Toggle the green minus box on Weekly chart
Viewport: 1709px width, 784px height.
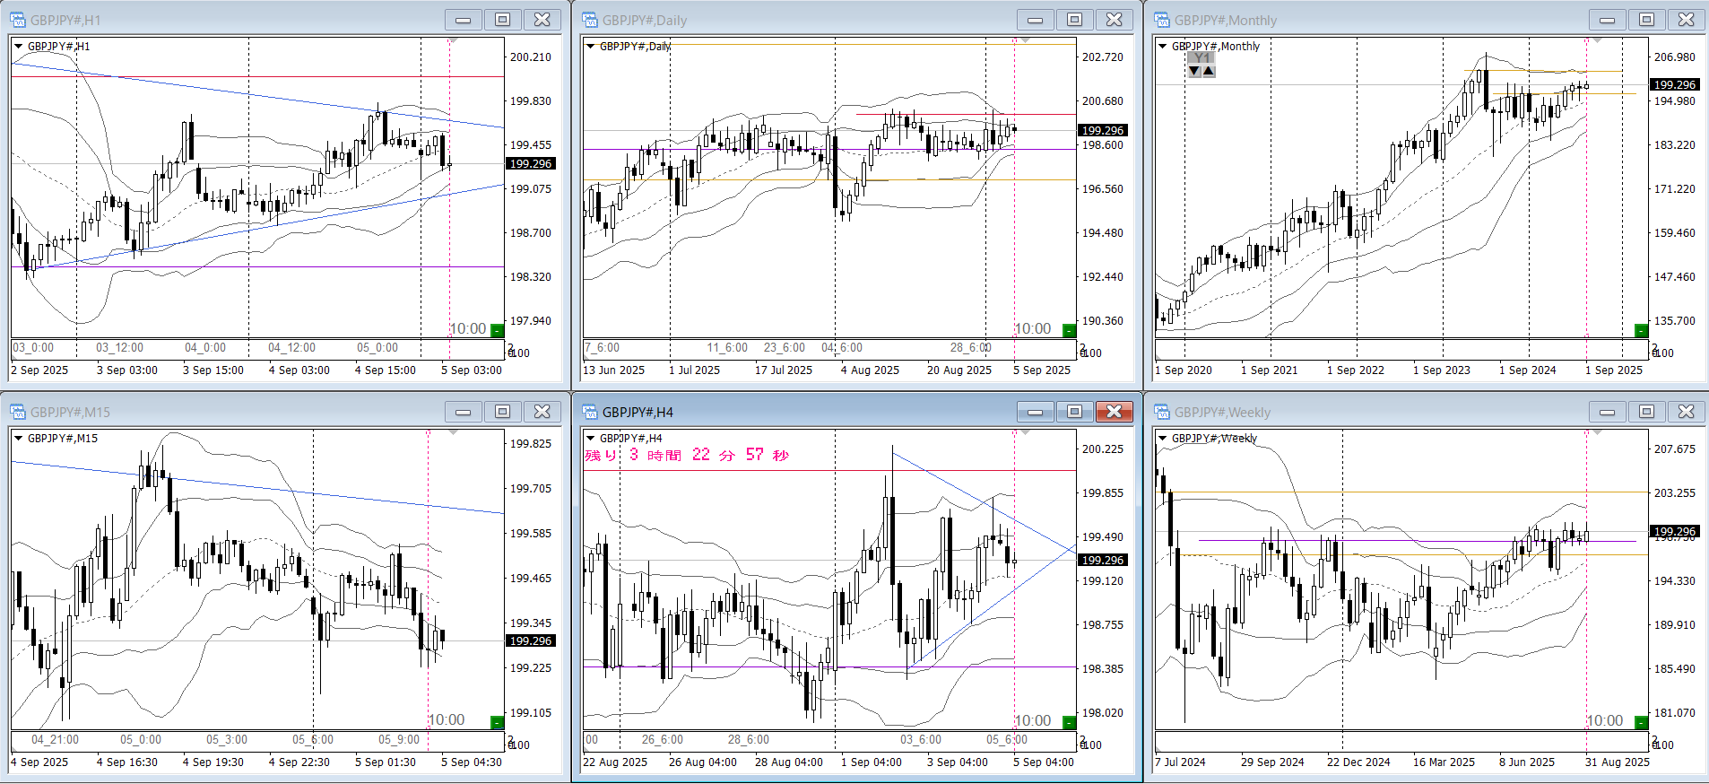[1641, 722]
